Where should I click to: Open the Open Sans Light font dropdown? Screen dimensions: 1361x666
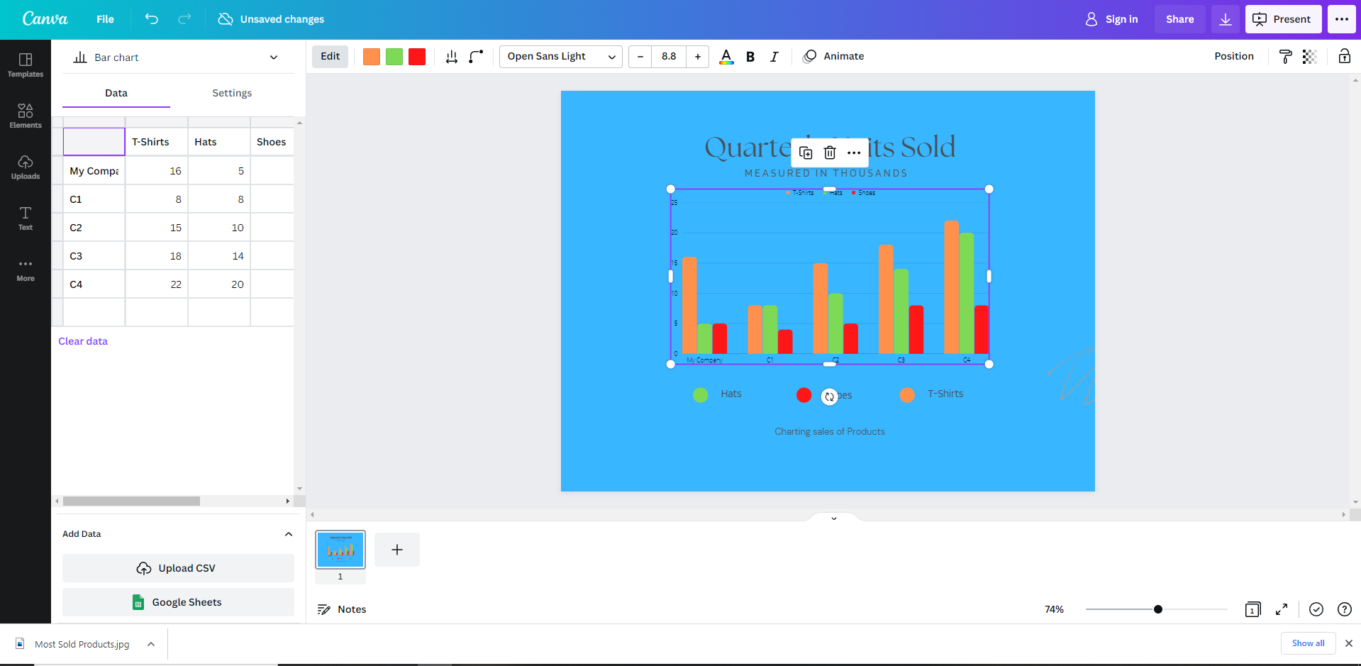[x=560, y=56]
